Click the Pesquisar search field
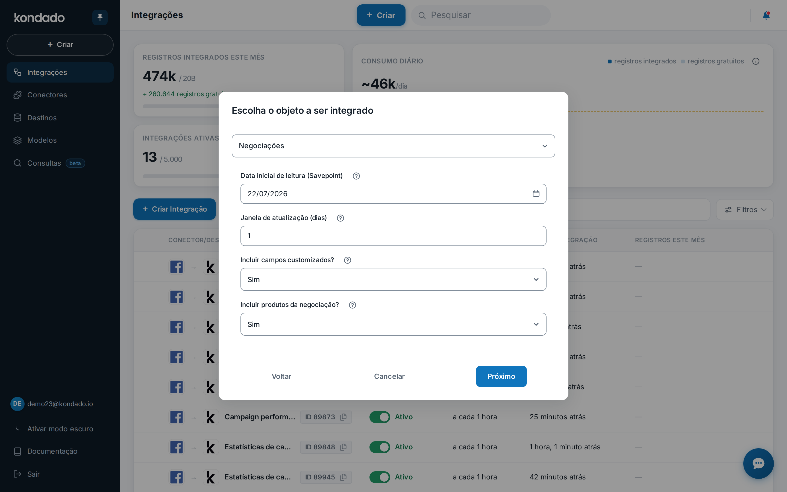This screenshot has height=492, width=787. click(x=481, y=15)
